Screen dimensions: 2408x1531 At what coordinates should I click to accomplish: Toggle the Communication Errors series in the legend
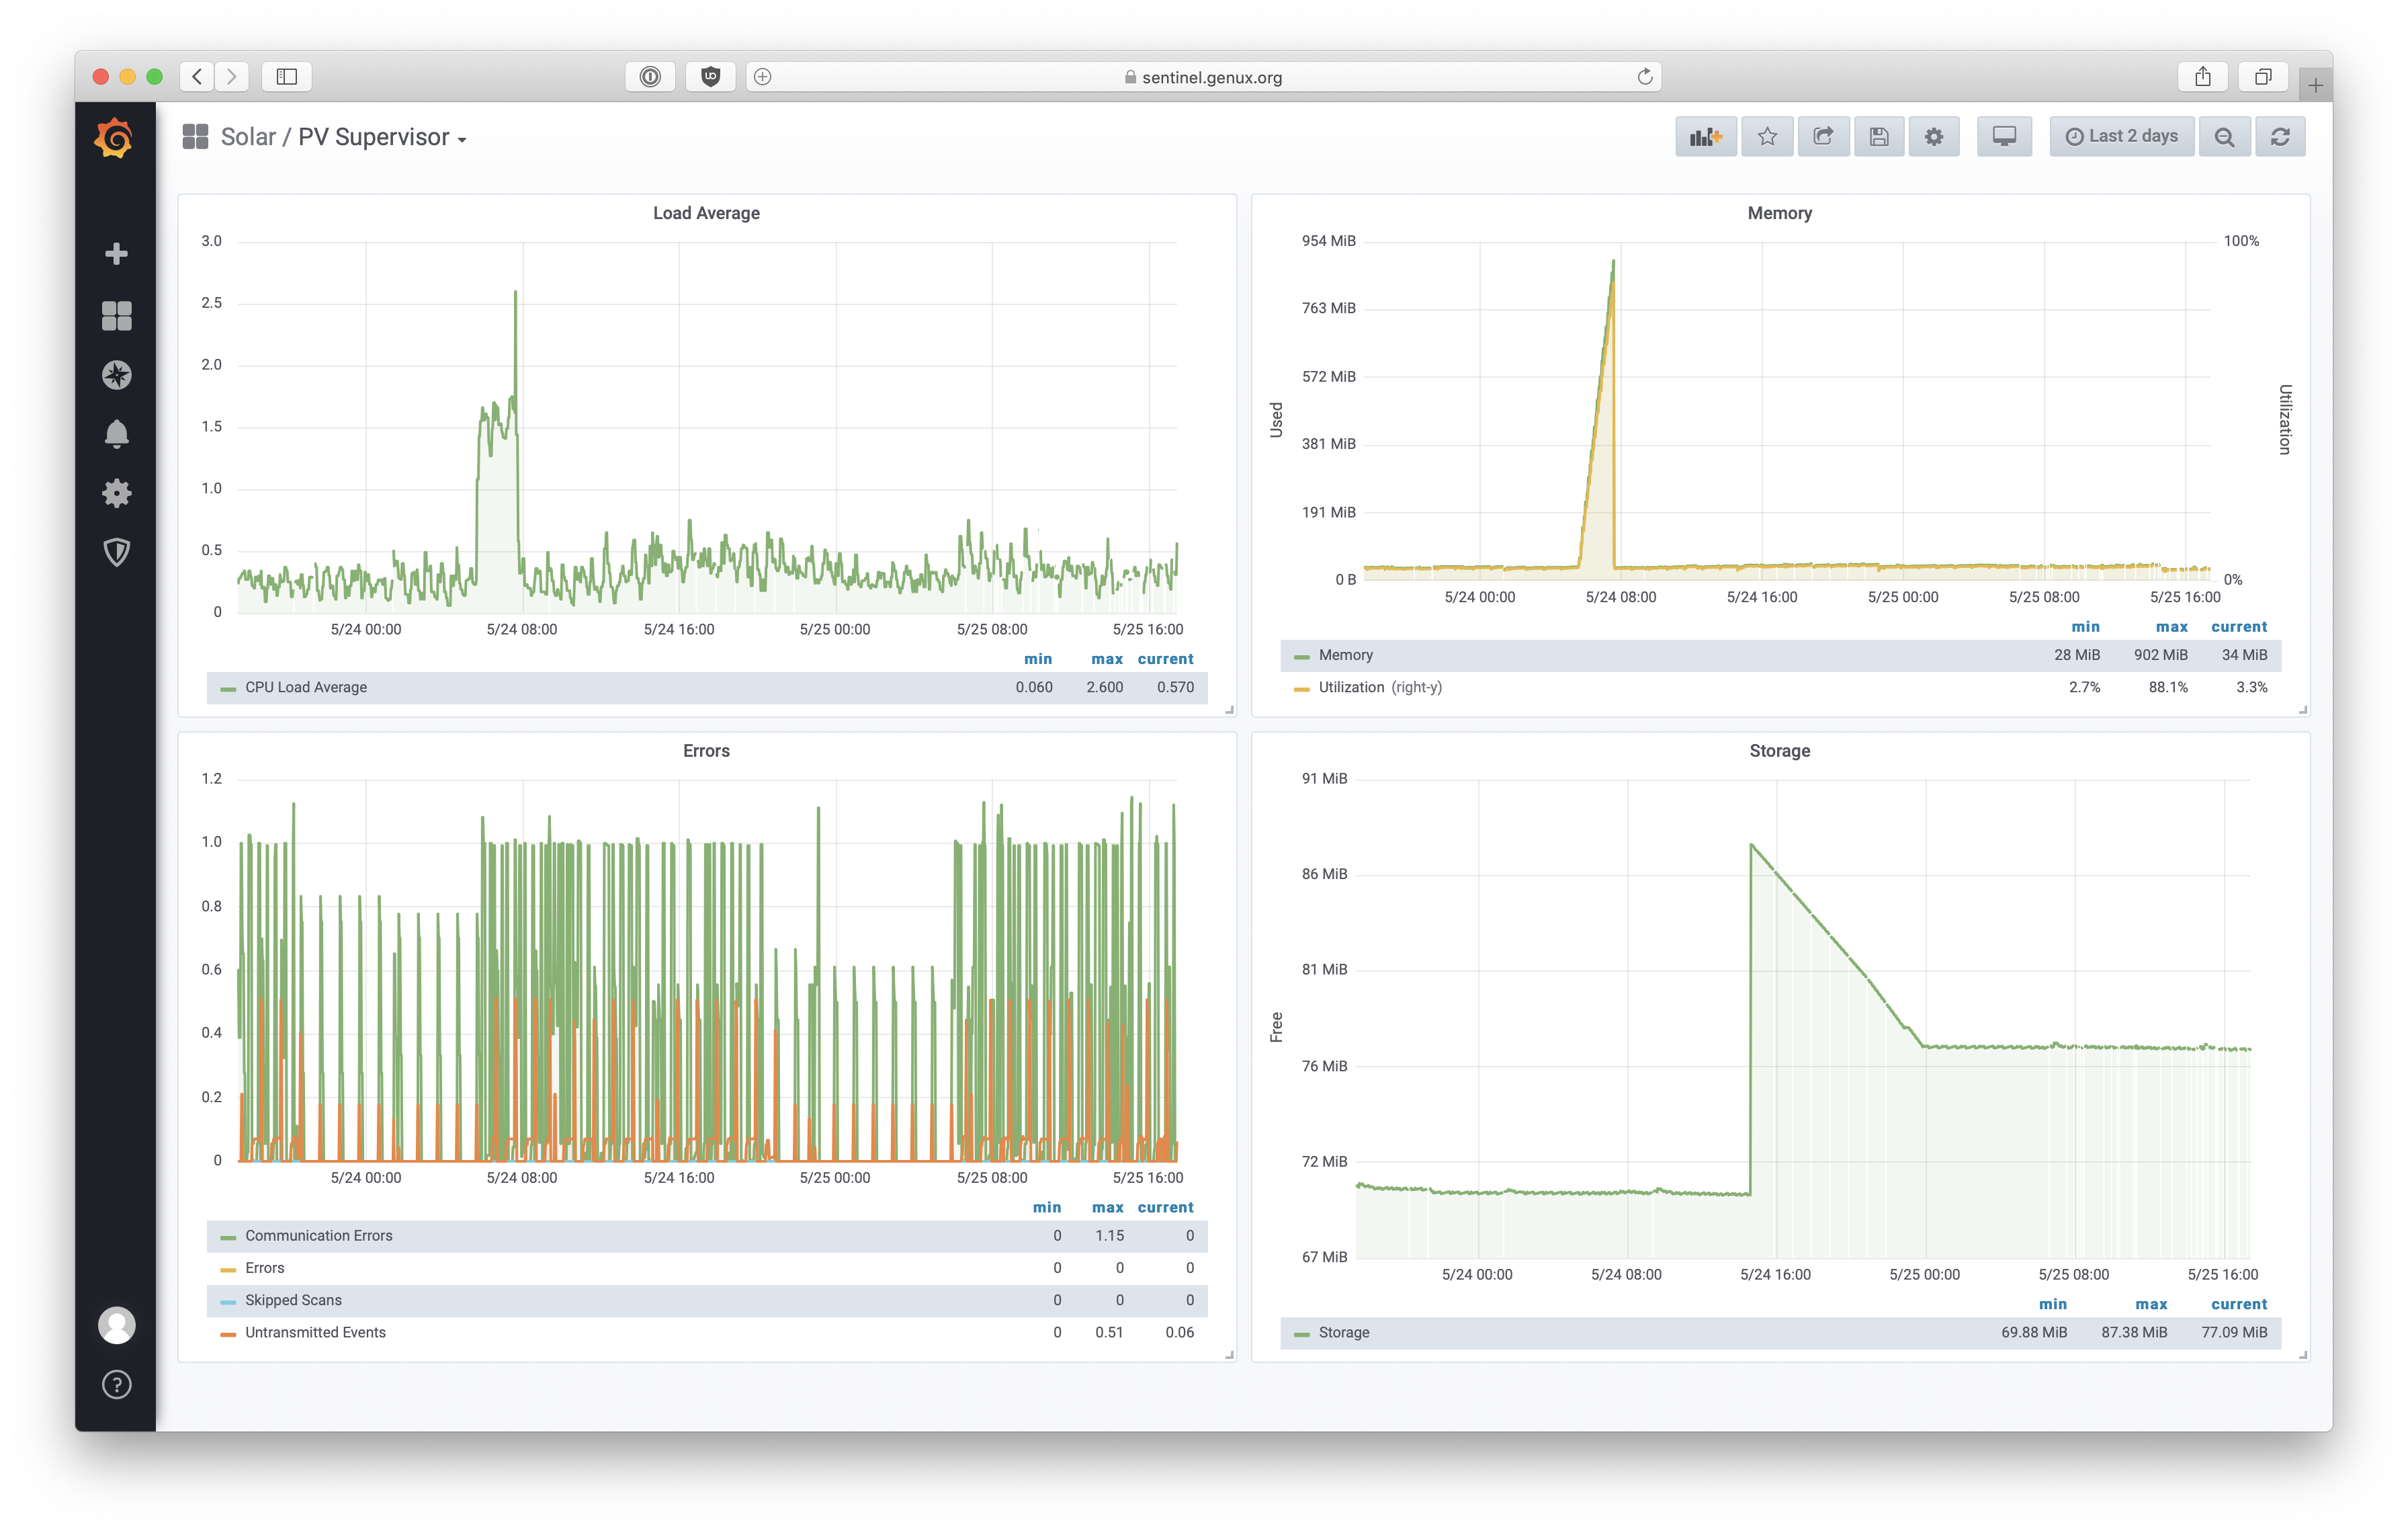tap(318, 1236)
